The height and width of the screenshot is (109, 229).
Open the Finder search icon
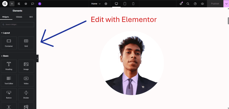188,4
